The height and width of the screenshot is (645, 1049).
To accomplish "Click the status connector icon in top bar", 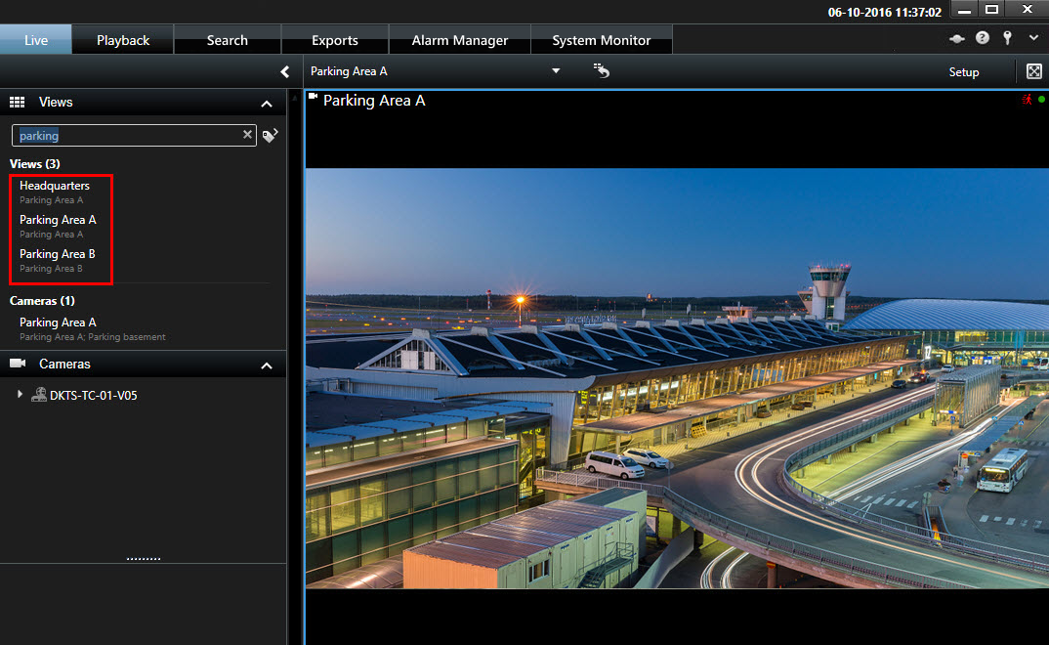I will [957, 39].
